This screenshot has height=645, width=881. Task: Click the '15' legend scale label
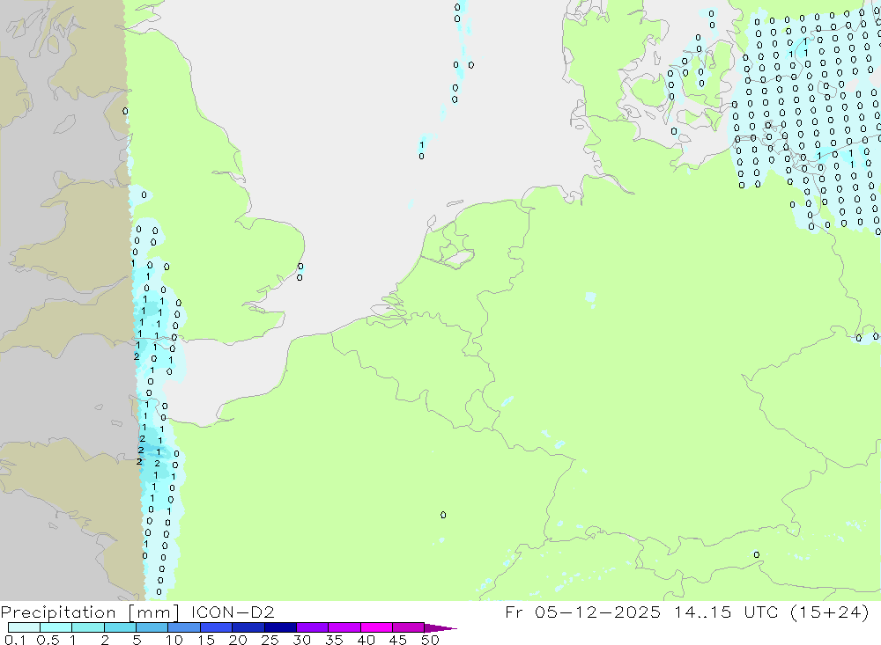[206, 640]
